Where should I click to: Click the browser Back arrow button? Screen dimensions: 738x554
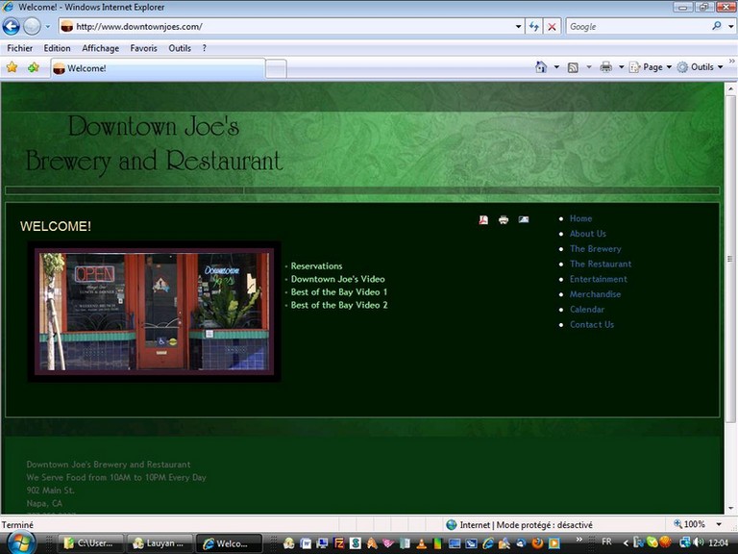[x=12, y=26]
